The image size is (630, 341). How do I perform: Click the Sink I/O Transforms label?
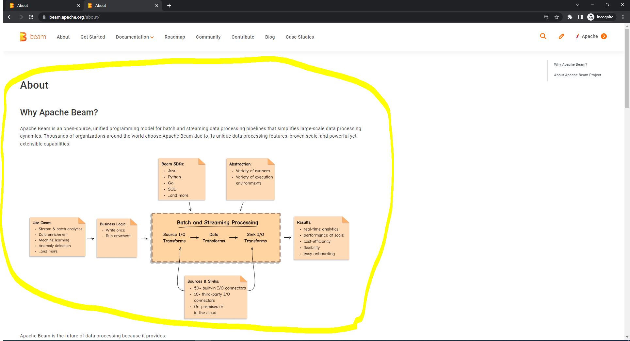tap(255, 238)
